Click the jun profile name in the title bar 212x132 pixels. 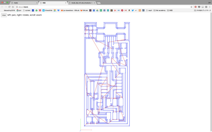209,3
